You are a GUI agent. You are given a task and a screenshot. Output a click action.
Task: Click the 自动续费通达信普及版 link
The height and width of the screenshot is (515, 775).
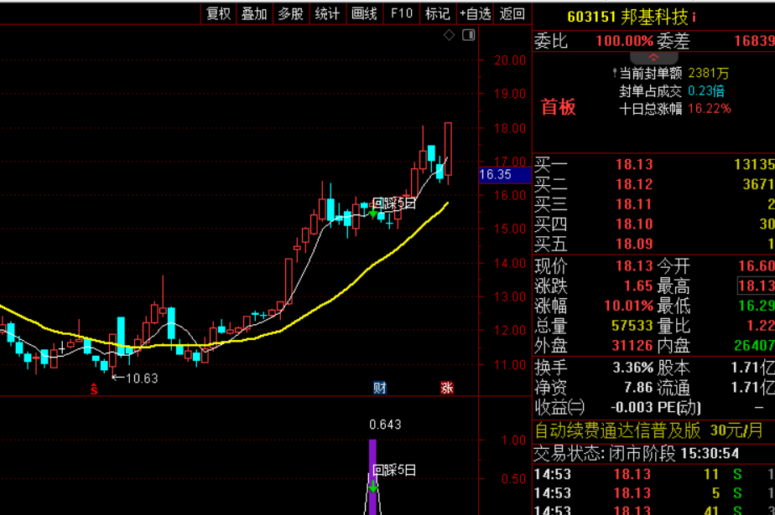618,430
